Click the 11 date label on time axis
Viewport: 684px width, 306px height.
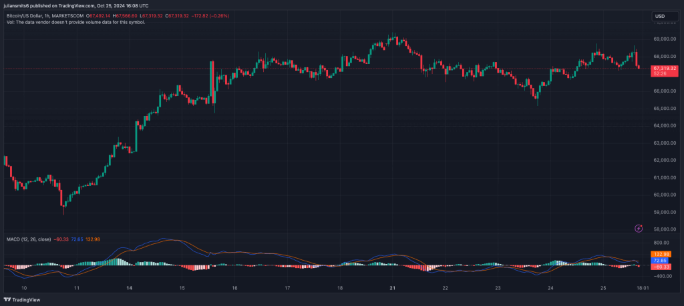coord(77,288)
